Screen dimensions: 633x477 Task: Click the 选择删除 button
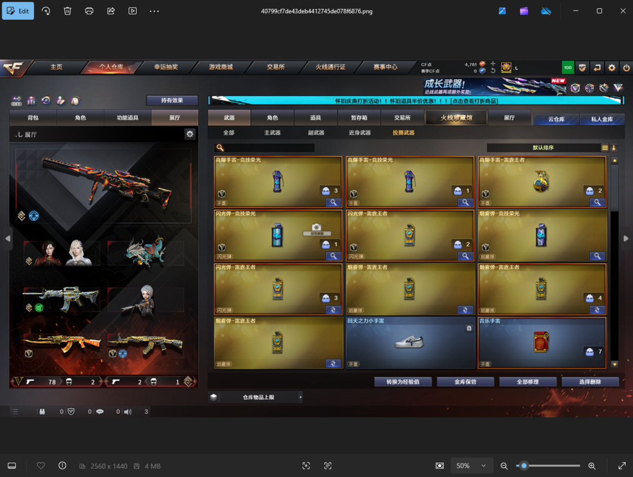[x=590, y=381]
